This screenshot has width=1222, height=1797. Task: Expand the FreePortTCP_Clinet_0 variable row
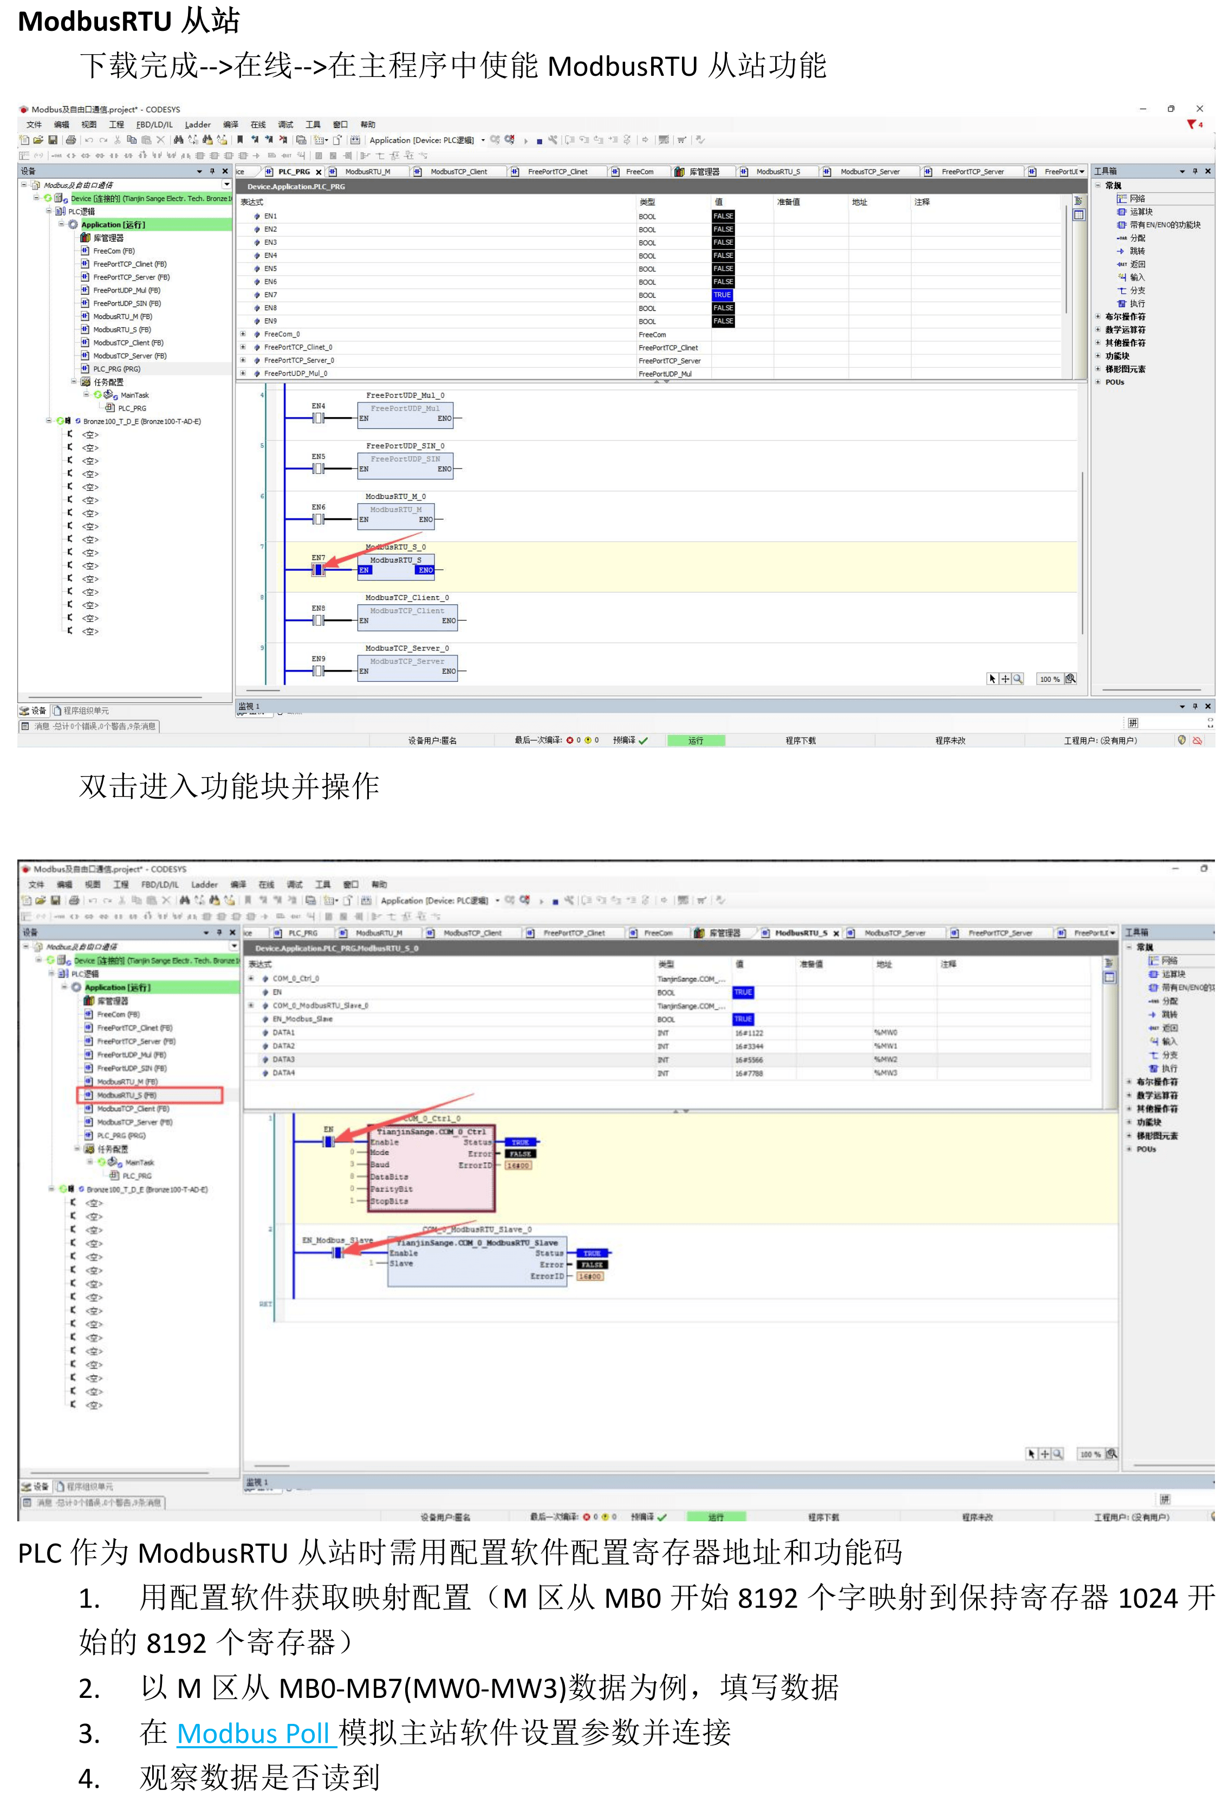[x=243, y=348]
